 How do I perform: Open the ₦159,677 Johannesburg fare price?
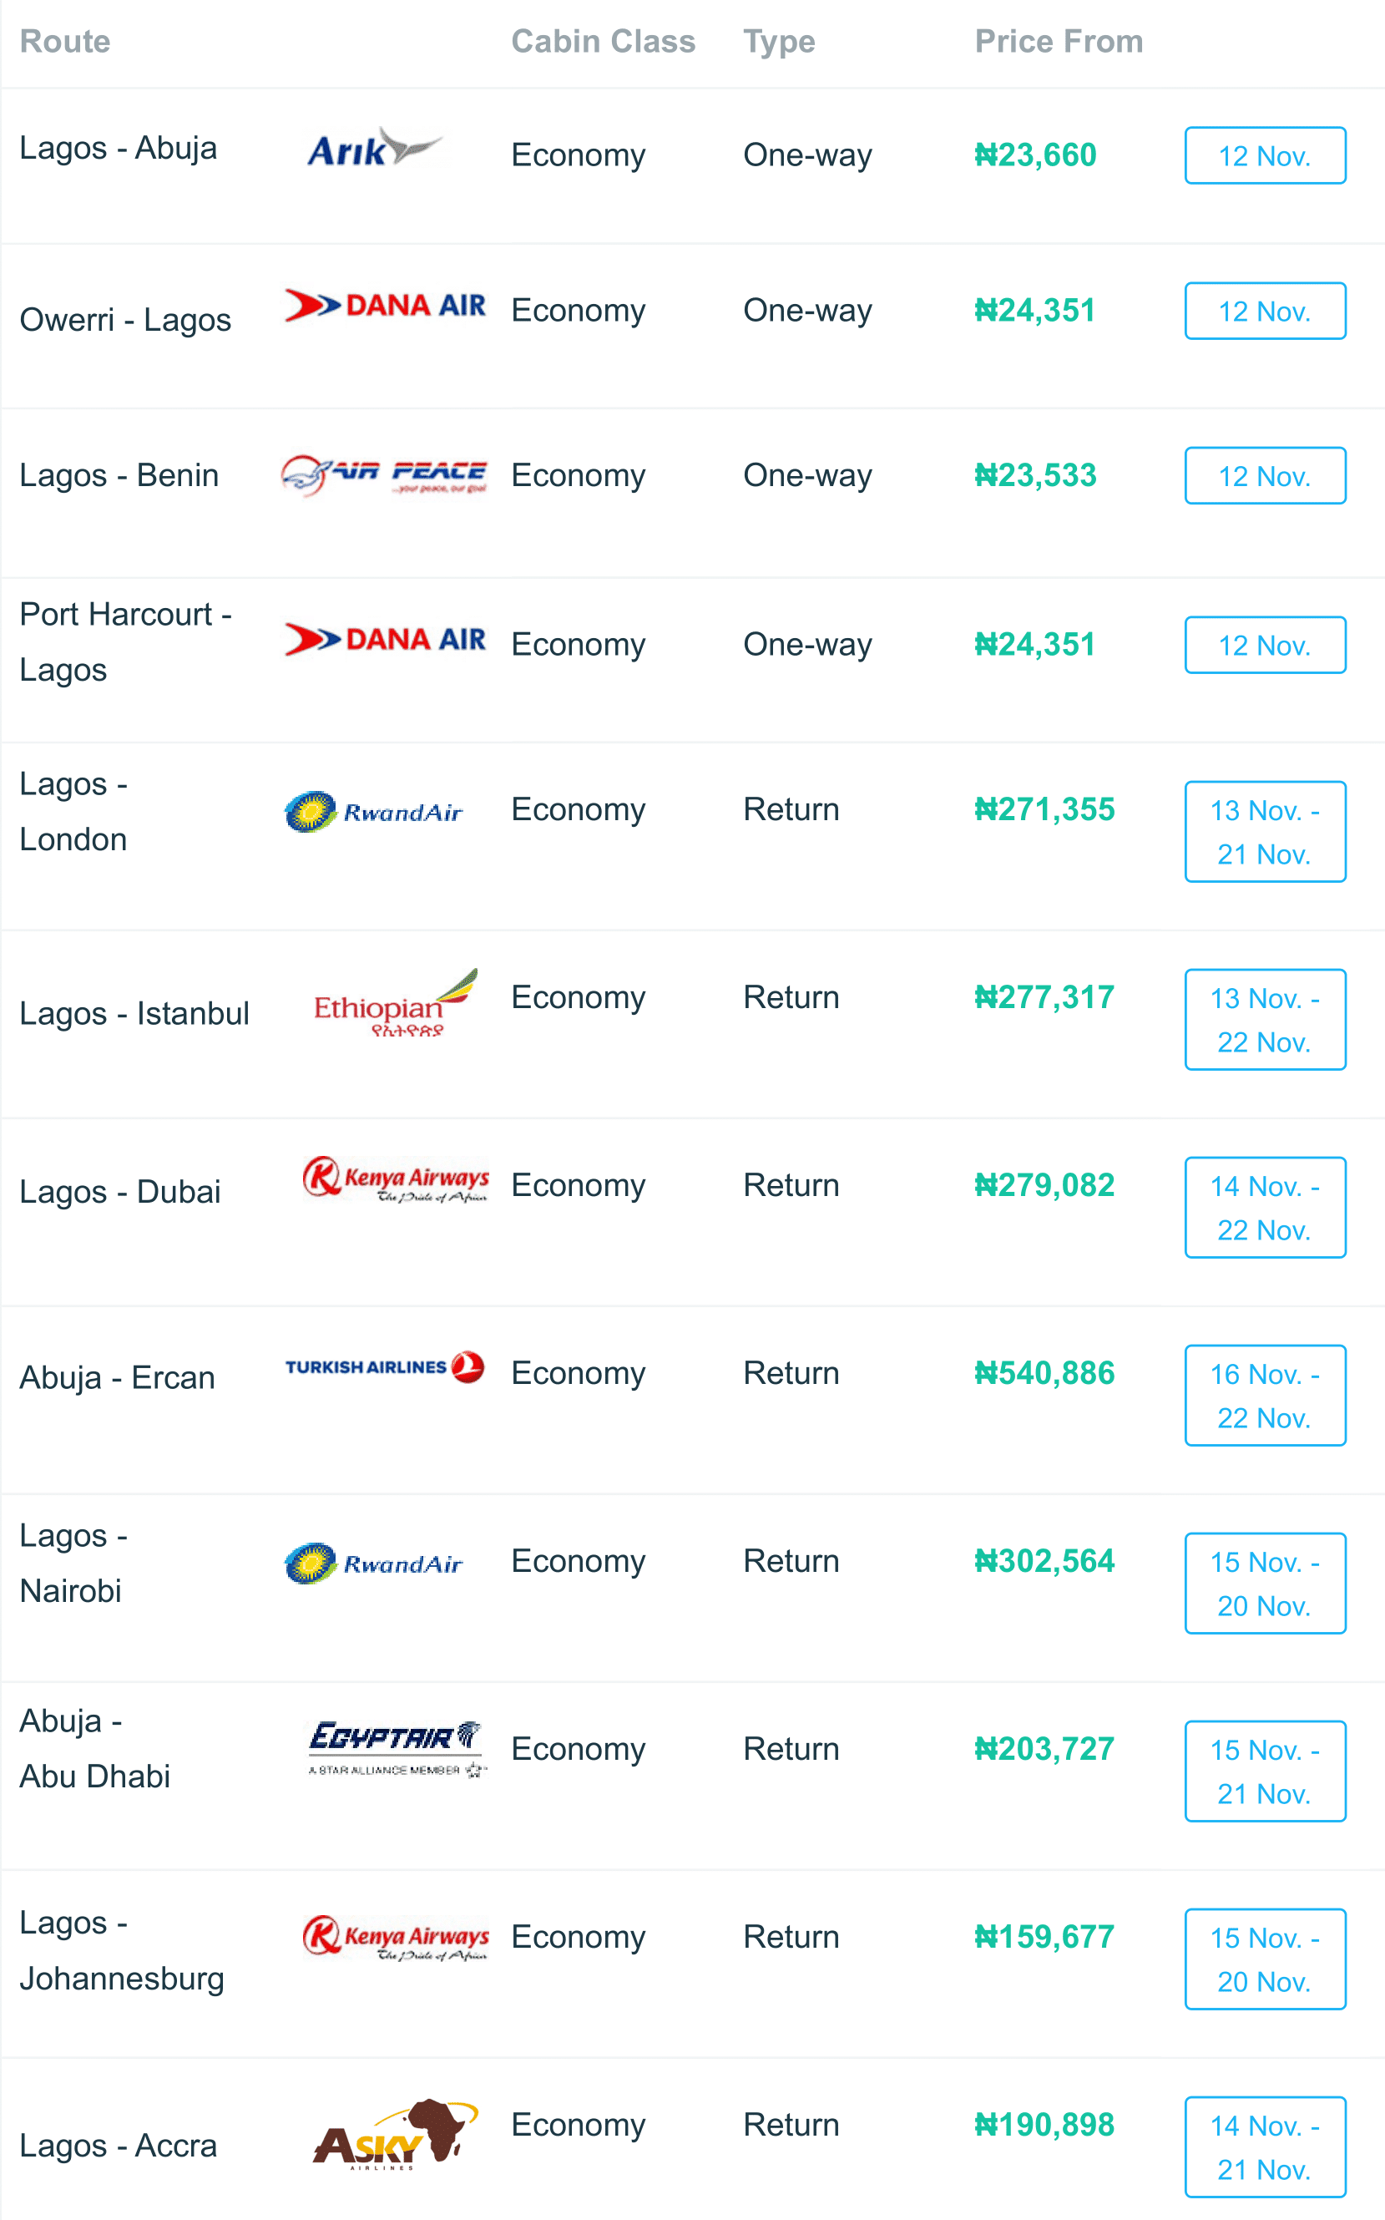1044,1936
